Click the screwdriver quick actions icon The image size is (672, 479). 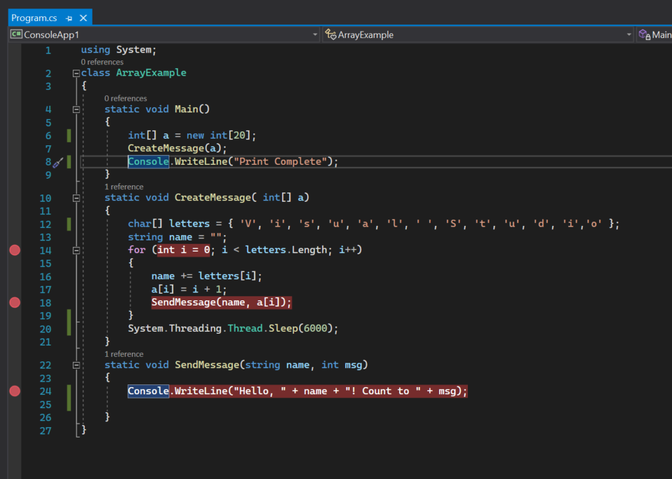click(57, 162)
